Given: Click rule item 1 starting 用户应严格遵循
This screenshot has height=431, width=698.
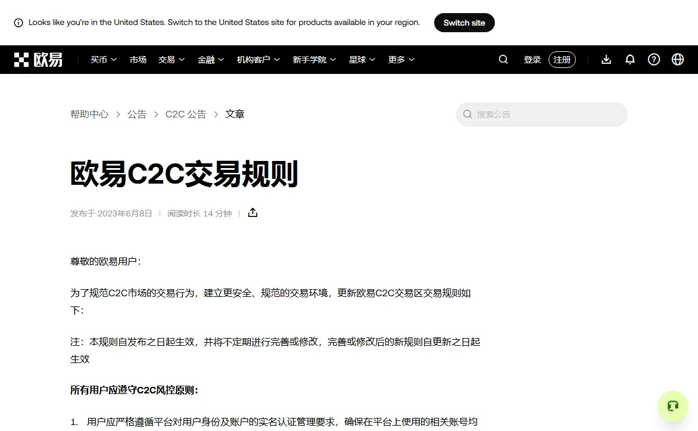Looking at the screenshot, I should tap(282, 421).
